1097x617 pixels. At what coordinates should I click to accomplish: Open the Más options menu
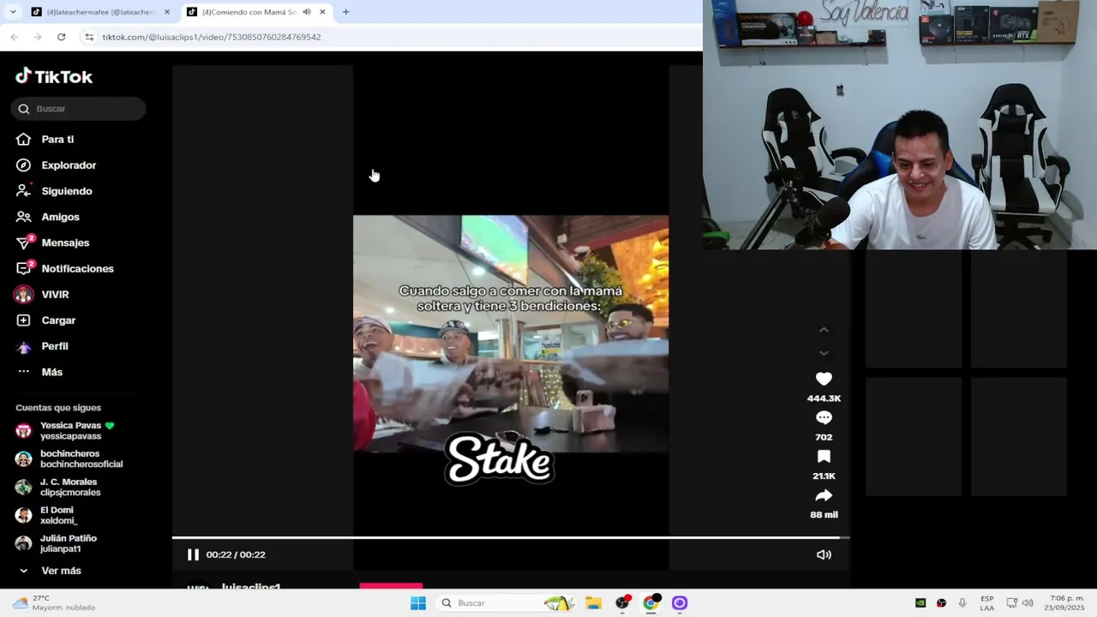click(52, 372)
